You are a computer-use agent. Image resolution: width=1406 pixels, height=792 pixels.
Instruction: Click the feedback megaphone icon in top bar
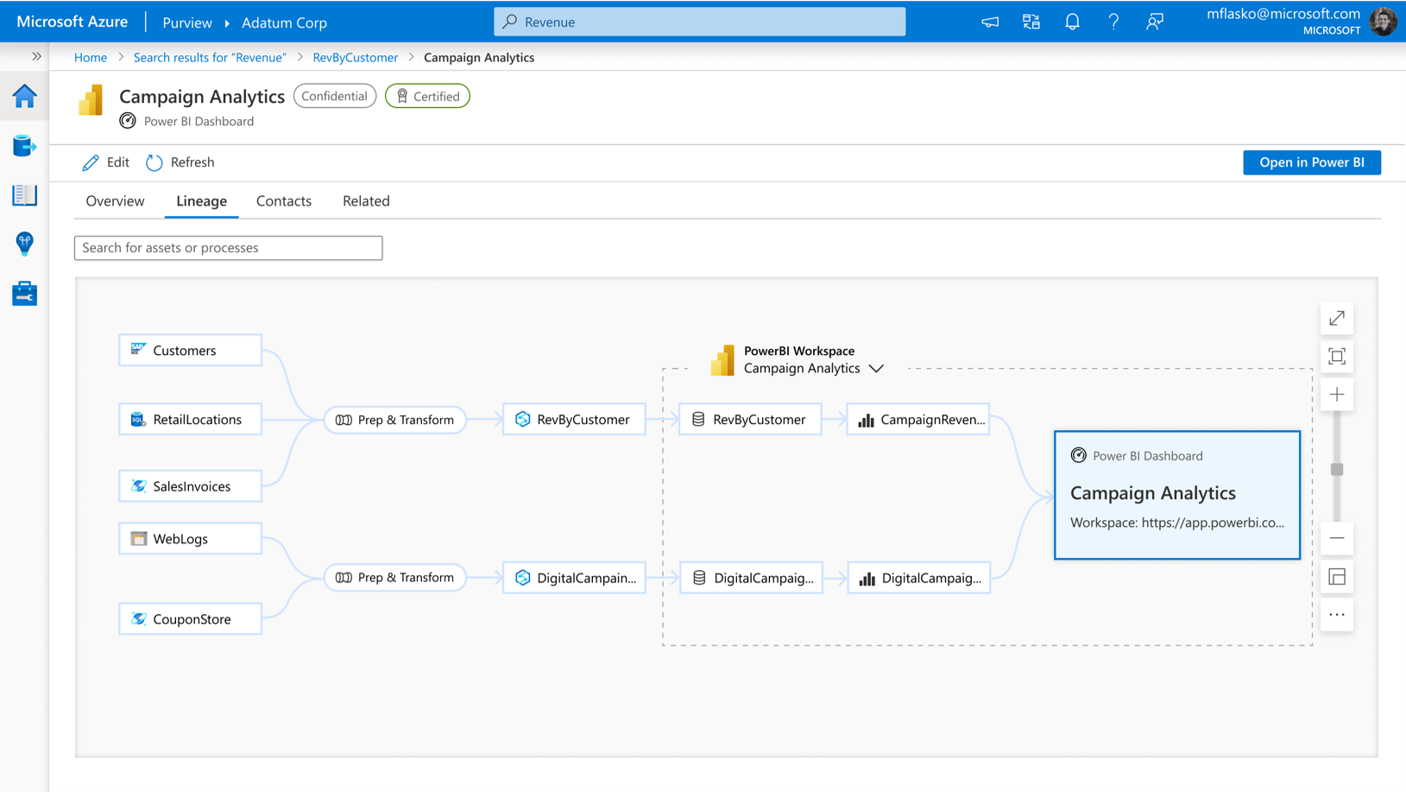[989, 22]
